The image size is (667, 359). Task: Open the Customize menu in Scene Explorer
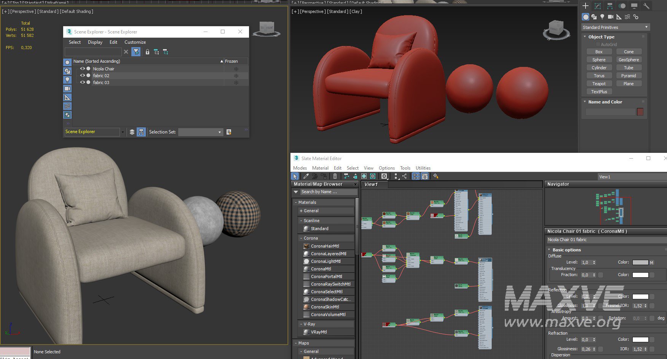pos(135,42)
